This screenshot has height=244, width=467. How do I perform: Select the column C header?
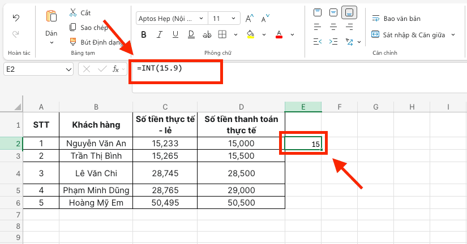(165, 107)
